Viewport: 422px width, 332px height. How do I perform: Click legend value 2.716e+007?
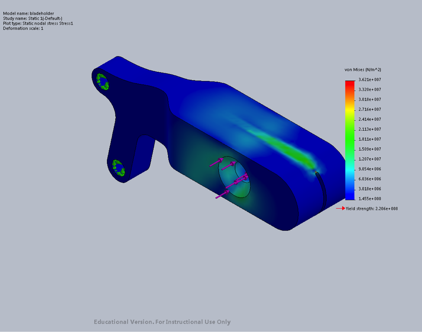(370, 110)
